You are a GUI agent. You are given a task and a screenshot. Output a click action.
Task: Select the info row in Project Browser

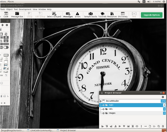tap(132, 109)
